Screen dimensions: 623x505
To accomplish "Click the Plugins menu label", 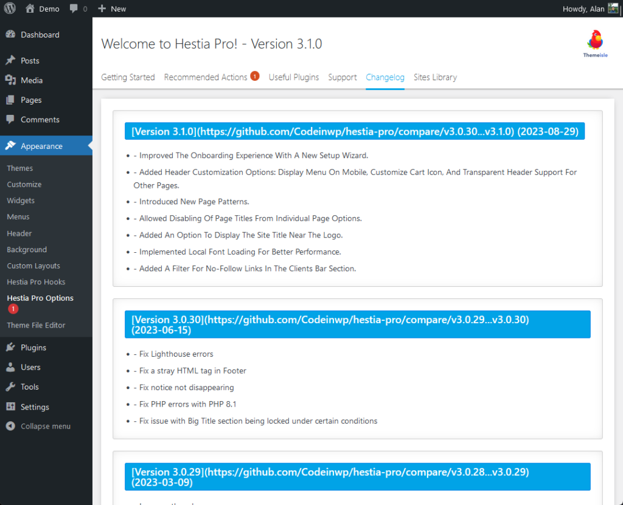I will 33,348.
